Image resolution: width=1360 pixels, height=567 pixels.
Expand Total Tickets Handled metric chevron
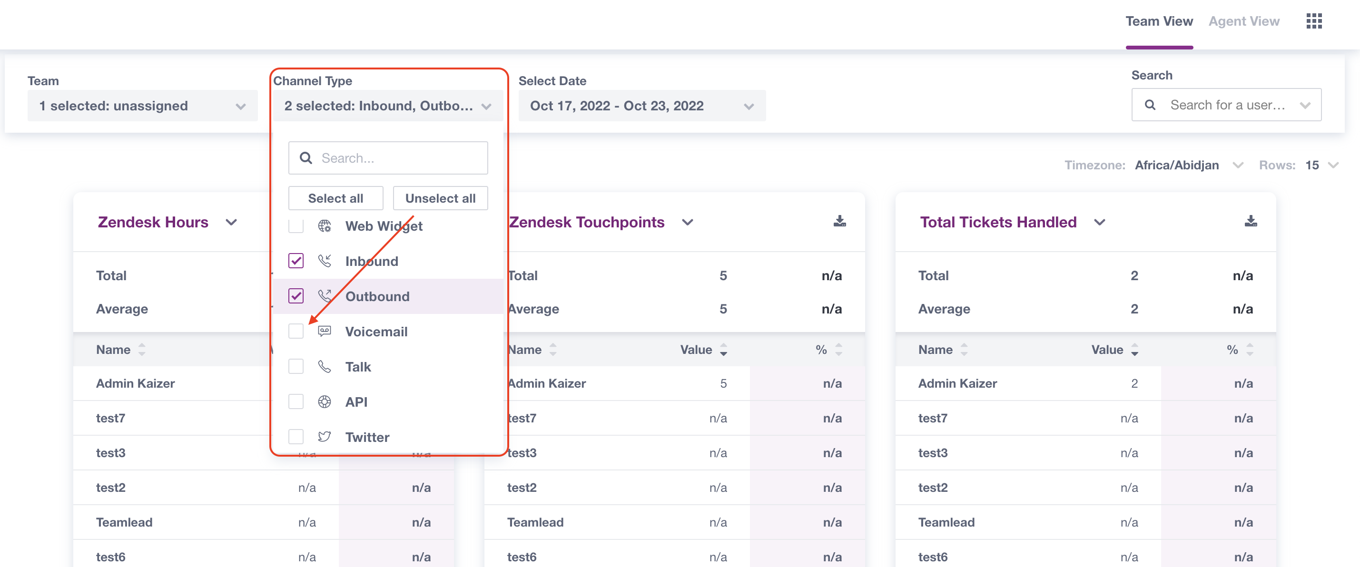[x=1099, y=222]
